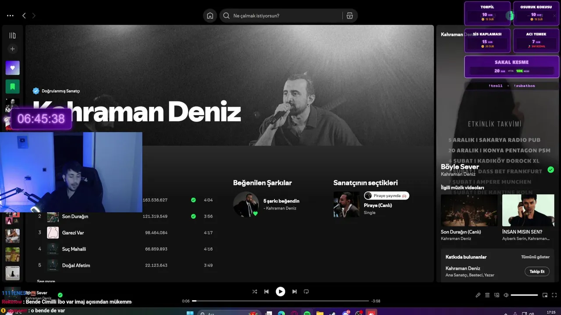The width and height of the screenshot is (561, 315).
Task: Adjust the volume slider
Action: tap(524, 295)
